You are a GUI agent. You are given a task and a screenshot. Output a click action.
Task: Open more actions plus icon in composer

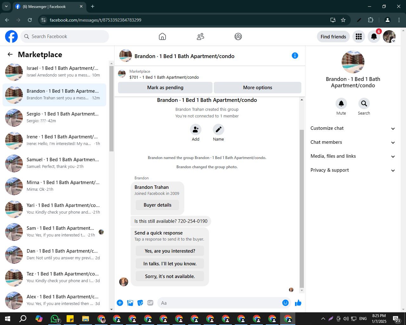(x=120, y=303)
